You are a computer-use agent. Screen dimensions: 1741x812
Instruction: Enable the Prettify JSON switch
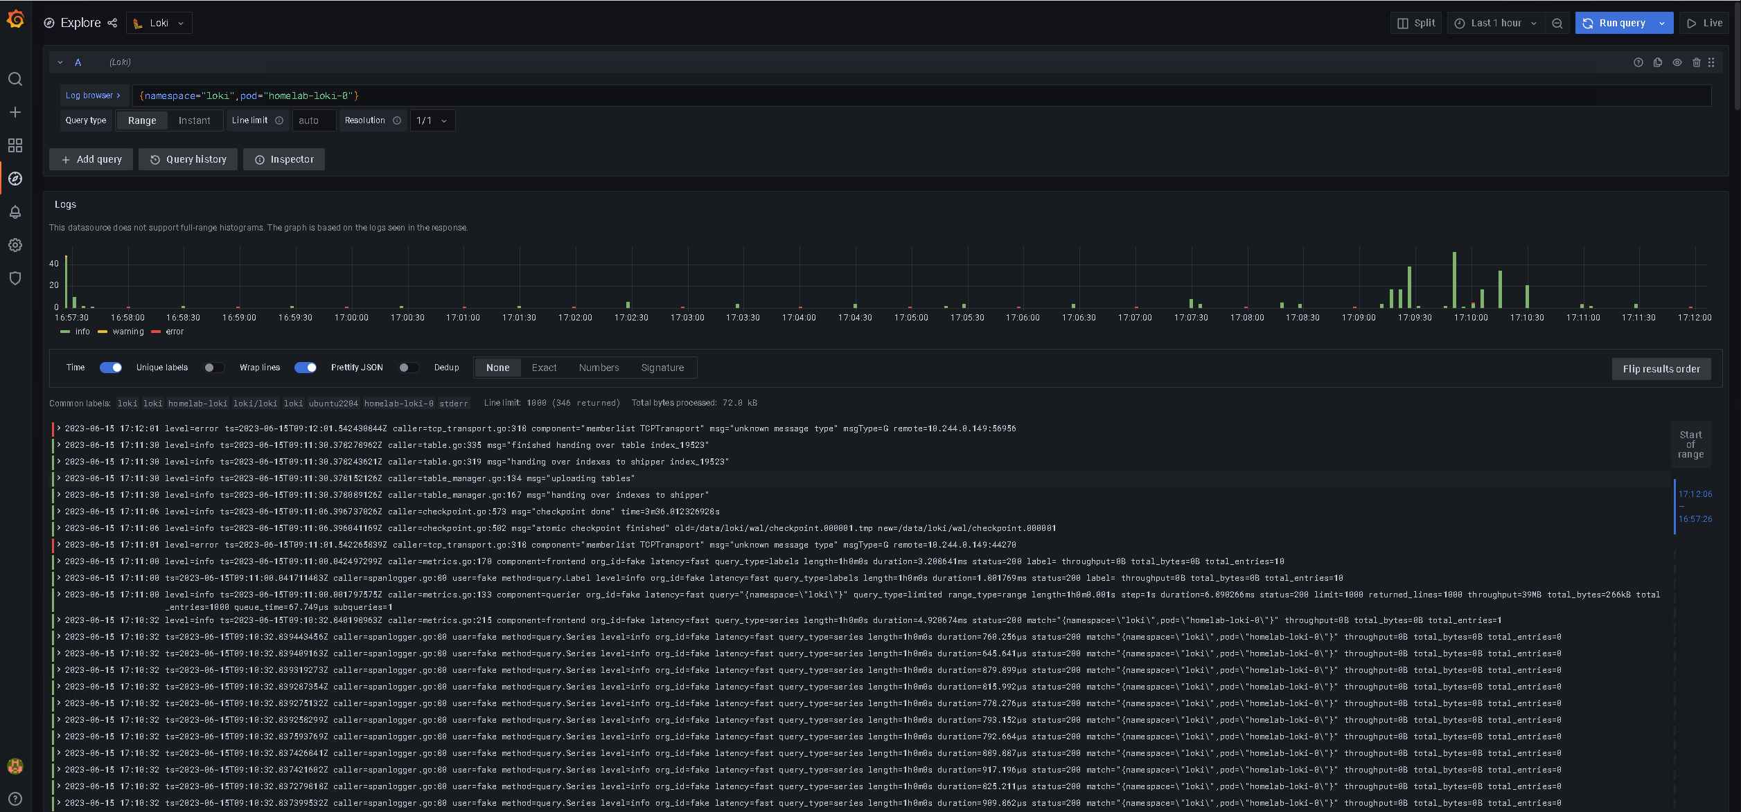409,368
